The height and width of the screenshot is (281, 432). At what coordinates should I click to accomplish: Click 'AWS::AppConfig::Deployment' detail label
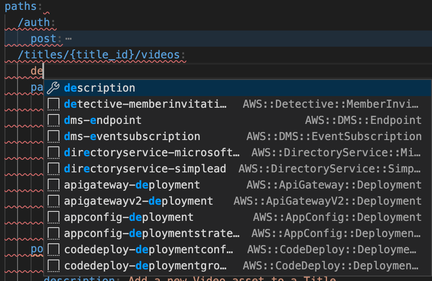coord(337,217)
